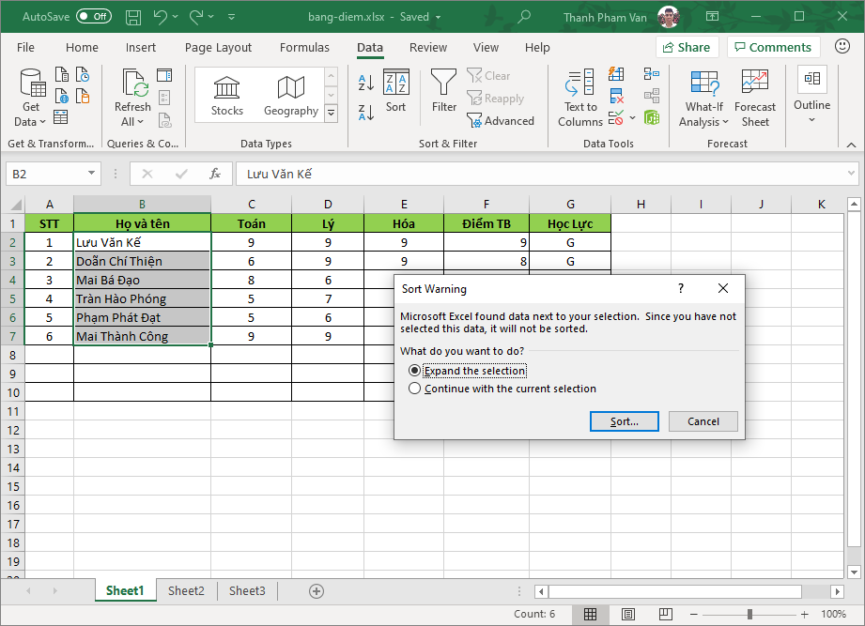Click the Advanced filter option
Screen dimensions: 865x626
coord(501,121)
